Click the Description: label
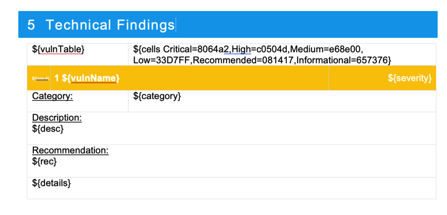Screen dimensions: 447x215 (57, 118)
